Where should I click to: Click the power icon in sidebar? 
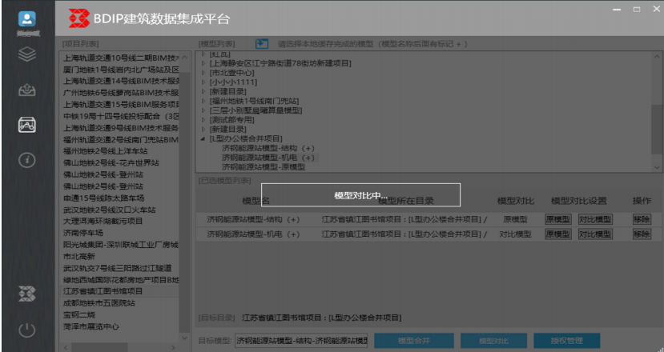coord(26,330)
